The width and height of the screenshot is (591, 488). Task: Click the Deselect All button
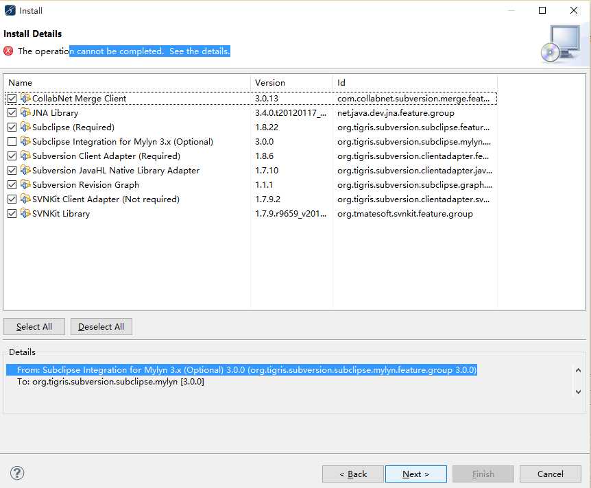tap(101, 327)
